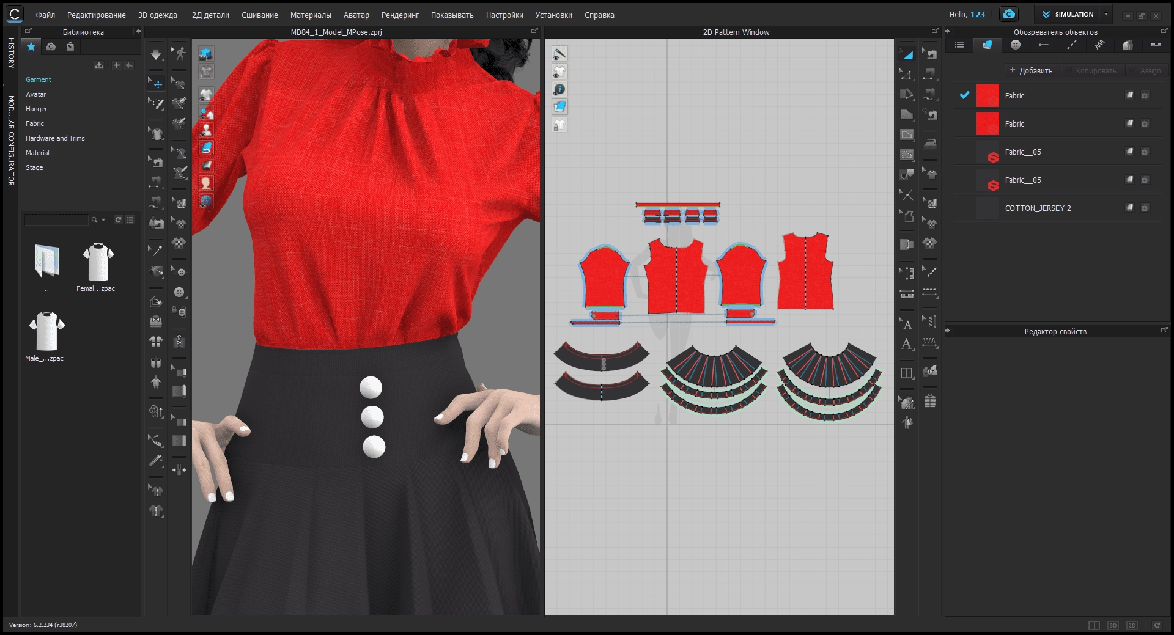Open the Topstitch tab in Object Browser
Viewport: 1174px width, 635px height.
[1072, 45]
